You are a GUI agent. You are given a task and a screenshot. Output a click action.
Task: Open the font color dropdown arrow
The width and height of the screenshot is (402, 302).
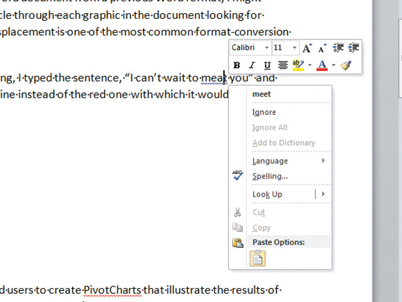click(334, 65)
